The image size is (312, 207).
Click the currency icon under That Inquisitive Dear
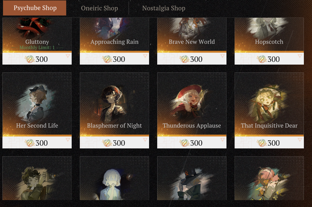pos(261,143)
